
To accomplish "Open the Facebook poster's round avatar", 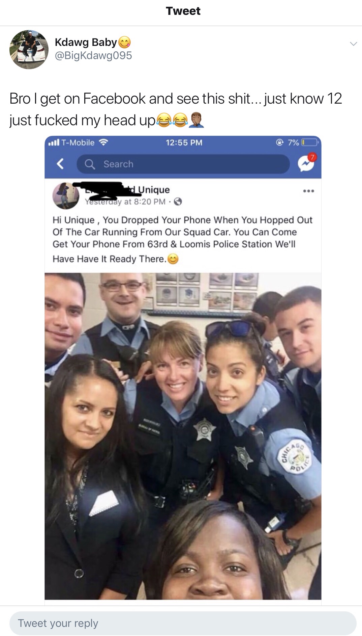I will coord(65,195).
